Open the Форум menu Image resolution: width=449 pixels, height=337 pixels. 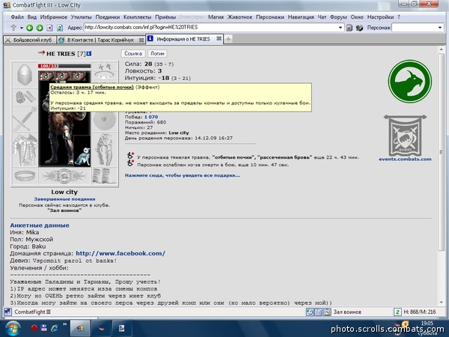click(x=338, y=17)
